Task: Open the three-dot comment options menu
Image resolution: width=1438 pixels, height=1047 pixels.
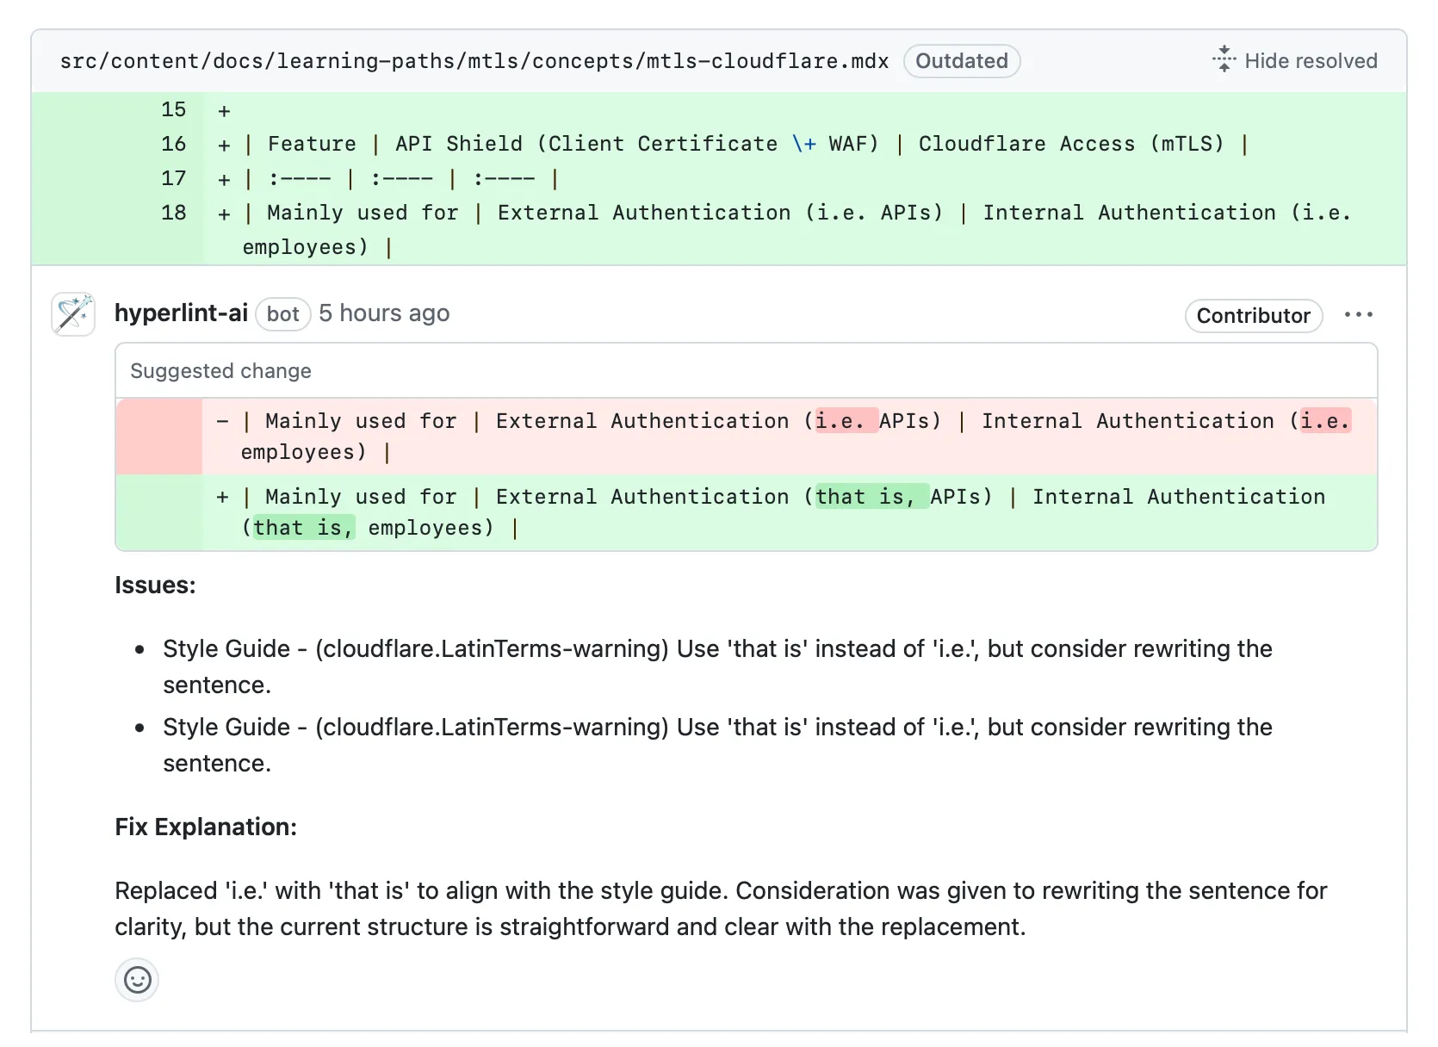Action: (x=1358, y=315)
